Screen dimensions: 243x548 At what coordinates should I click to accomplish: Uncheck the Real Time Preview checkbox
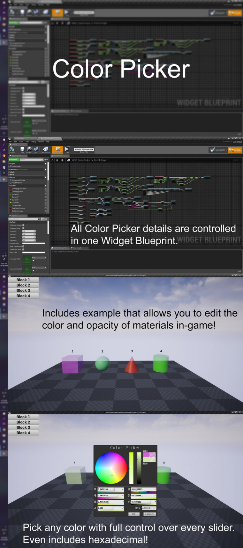pyautogui.click(x=23, y=246)
